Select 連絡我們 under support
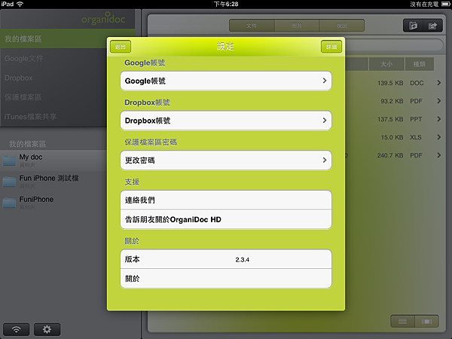The image size is (452, 339). (226, 200)
